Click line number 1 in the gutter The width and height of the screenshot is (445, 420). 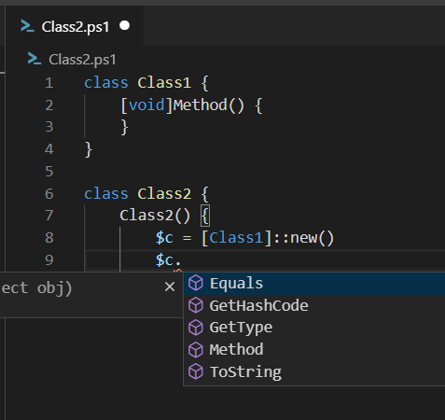tap(49, 83)
